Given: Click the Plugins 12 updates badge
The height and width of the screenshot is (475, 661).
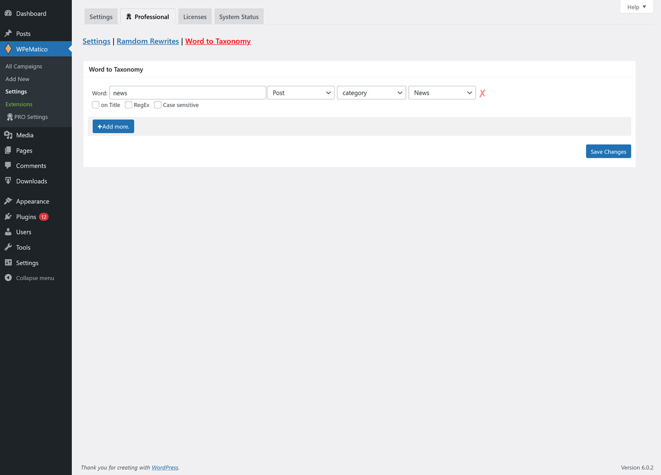Looking at the screenshot, I should click(x=44, y=217).
